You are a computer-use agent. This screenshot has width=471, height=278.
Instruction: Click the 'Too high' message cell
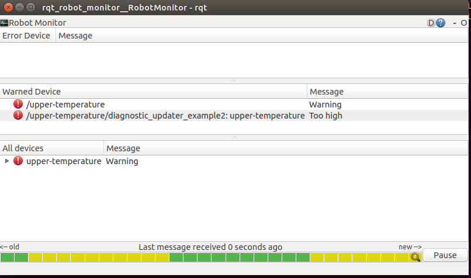click(x=325, y=116)
